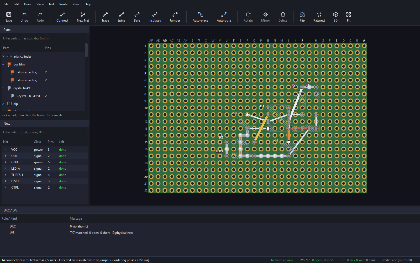This screenshot has width=420, height=263.
Task: Select the second Film capacitor part
Action: point(43,80)
